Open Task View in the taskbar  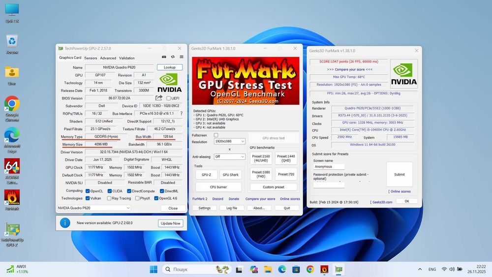(x=239, y=269)
